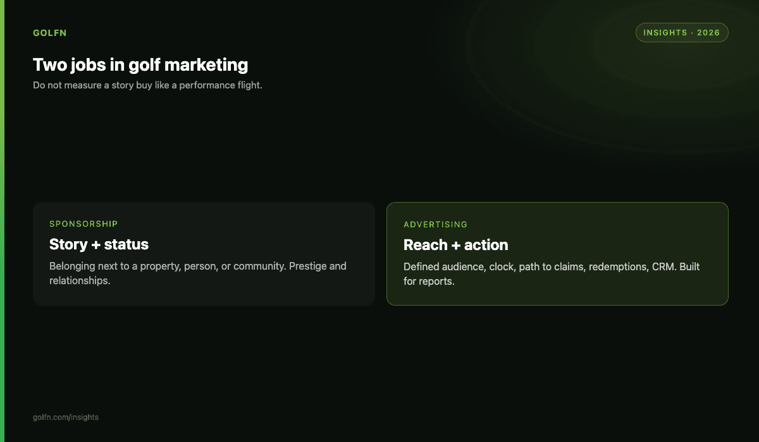Screen dimensions: 759x442
Task: Click the GOLFN brand label
Action: pyautogui.click(x=49, y=33)
